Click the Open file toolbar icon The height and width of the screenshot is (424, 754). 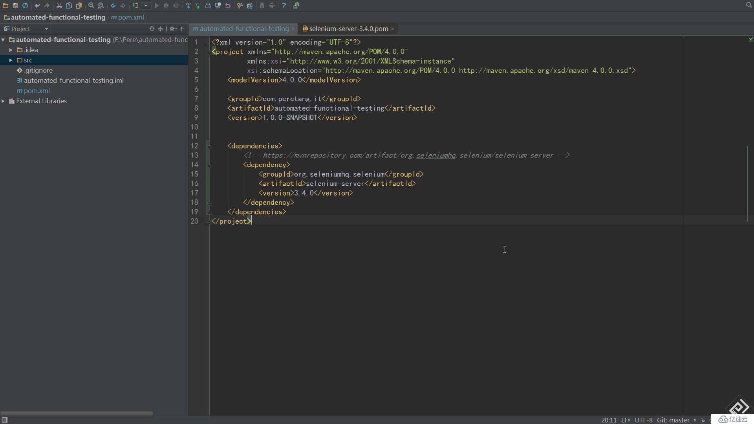point(5,5)
